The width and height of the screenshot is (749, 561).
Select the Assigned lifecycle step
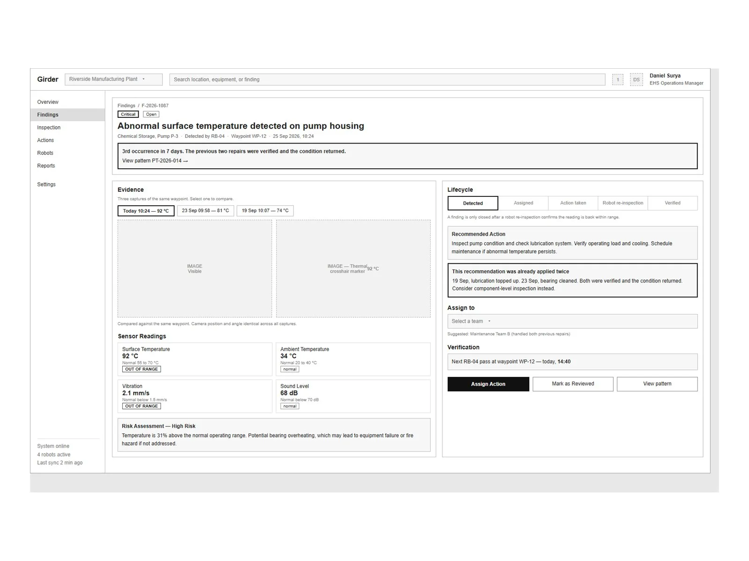[523, 203]
